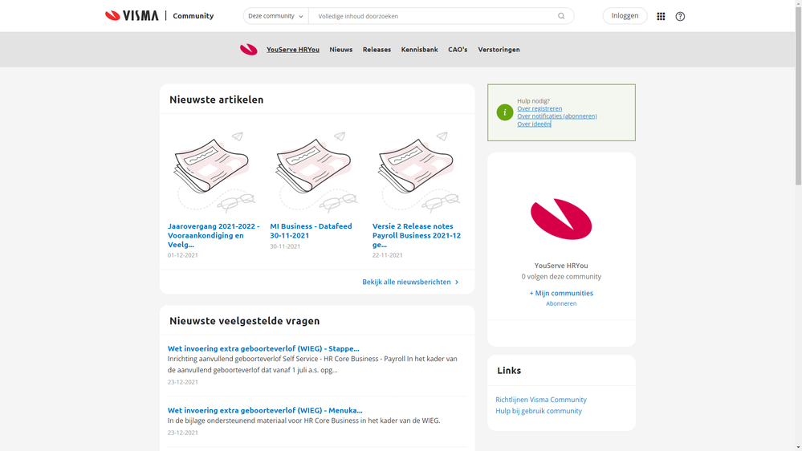Open 'Wet invoering extra geboorteverlof (WIEG) - Menuka...' question
802x451 pixels.
pos(265,410)
